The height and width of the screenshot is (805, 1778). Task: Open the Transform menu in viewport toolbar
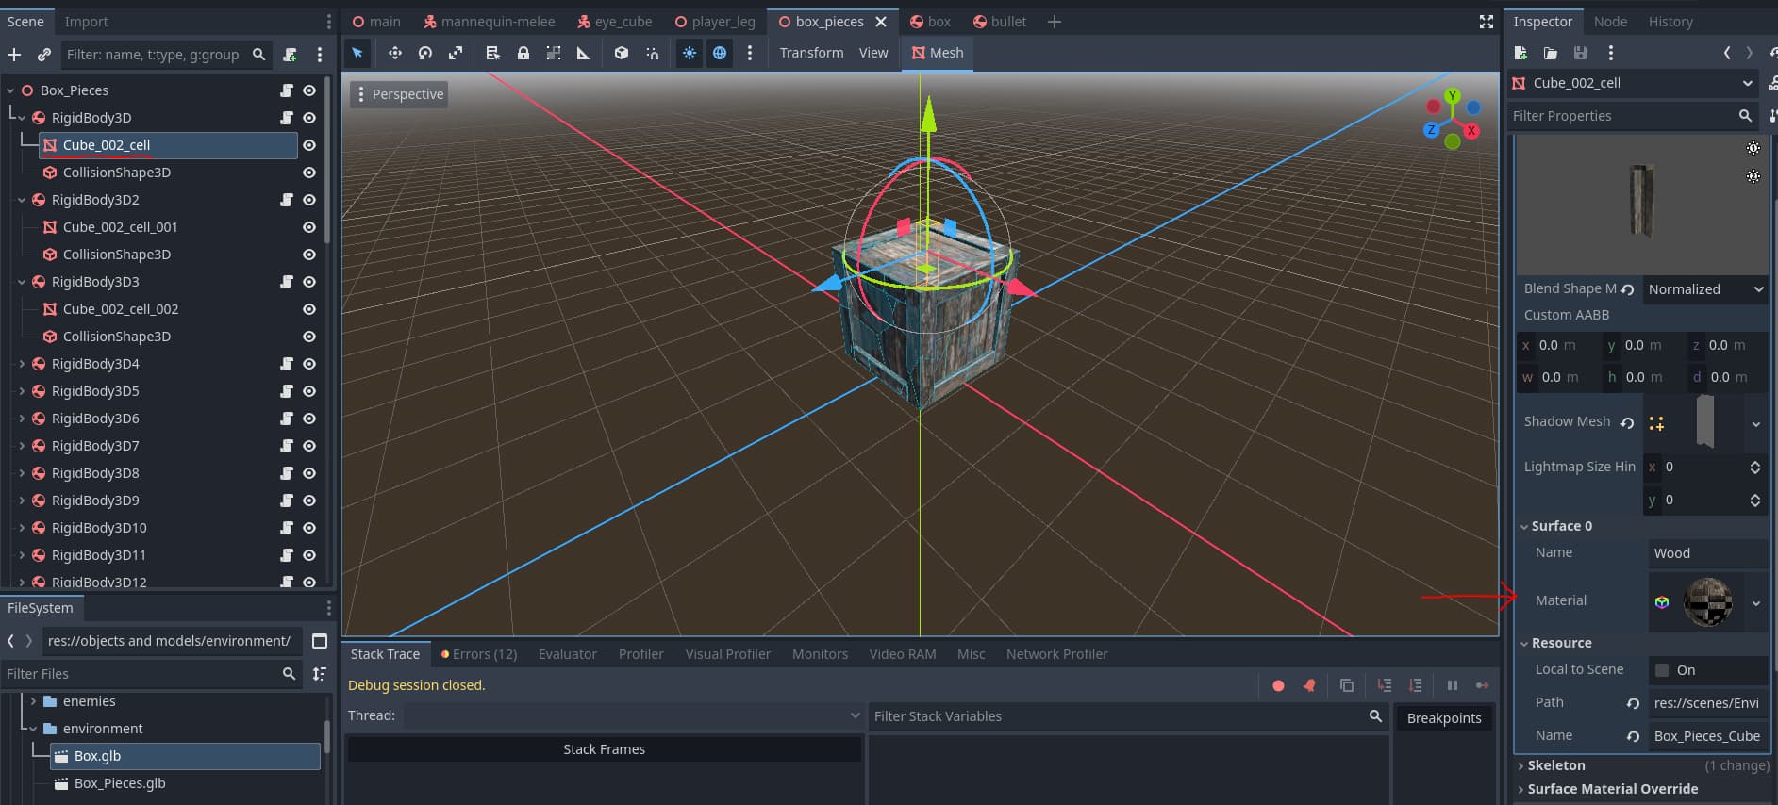pos(811,53)
